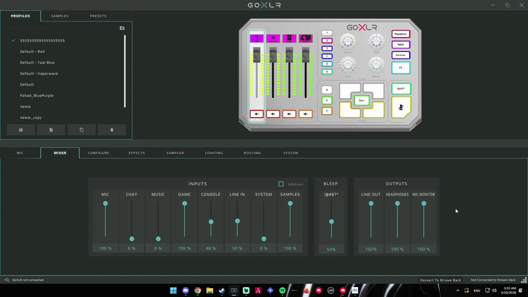The image size is (528, 297).
Task: Delete the selected profile via the trash icon
Action: pyautogui.click(x=112, y=130)
